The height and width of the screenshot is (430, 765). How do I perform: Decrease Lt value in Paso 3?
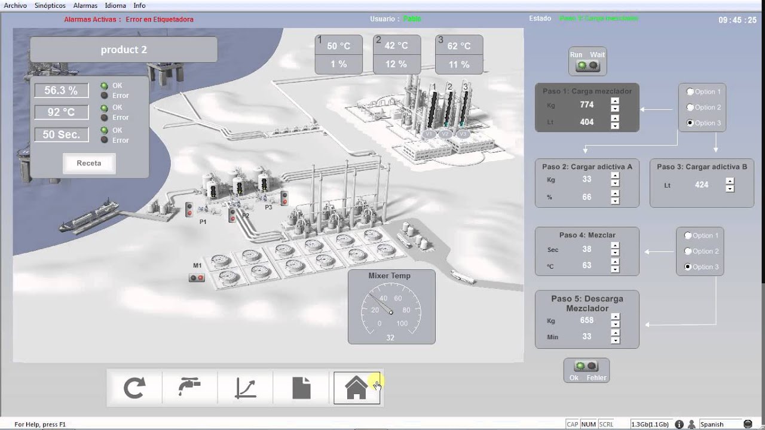pyautogui.click(x=730, y=189)
